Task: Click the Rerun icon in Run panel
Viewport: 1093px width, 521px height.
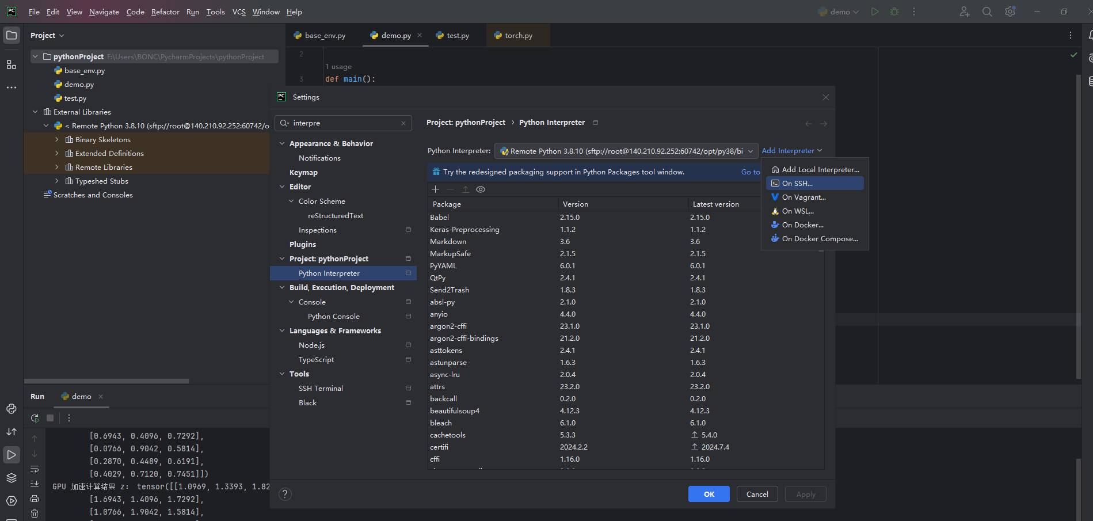Action: [35, 418]
